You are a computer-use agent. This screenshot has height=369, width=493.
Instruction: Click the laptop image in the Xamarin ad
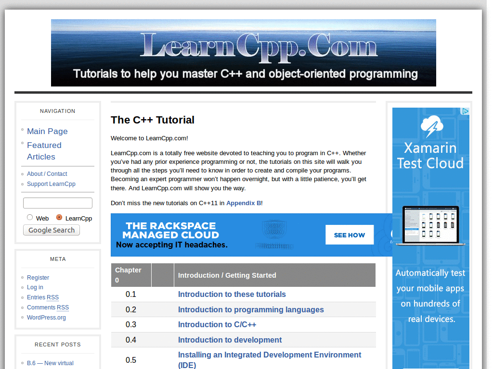(430, 226)
